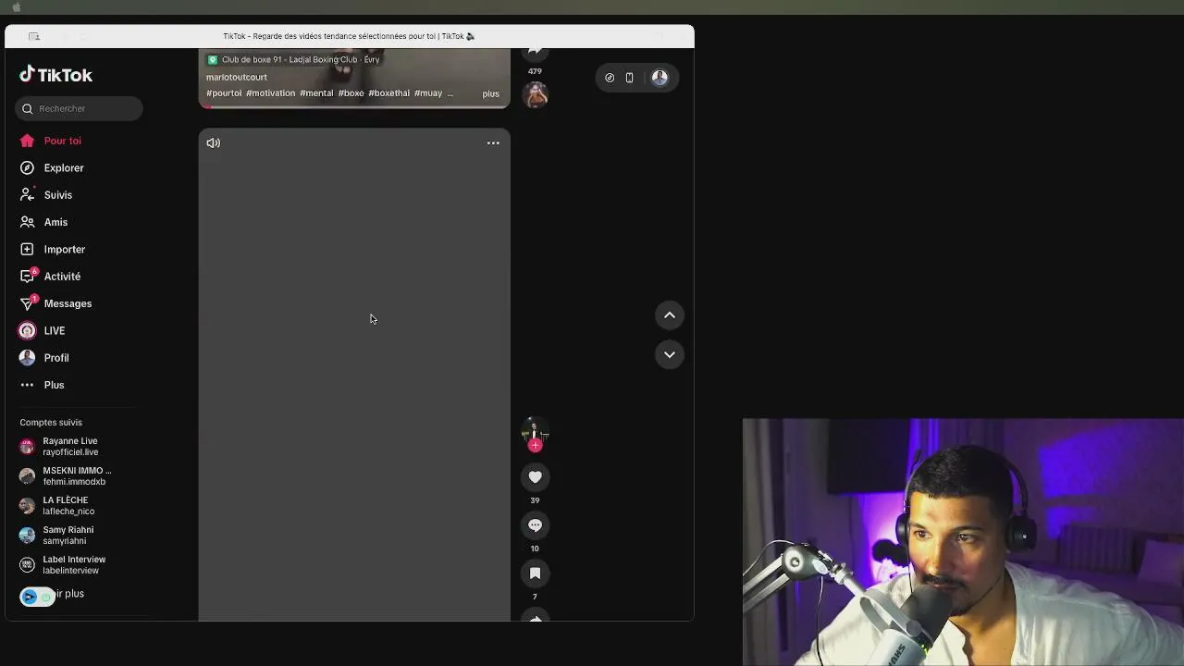Click the Importer plus-square icon
This screenshot has width=1184, height=666.
[x=27, y=249]
